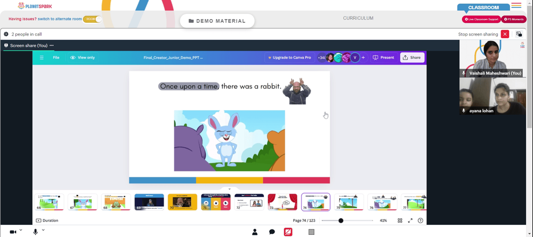
Task: Select slide 68 thumbnail
Action: (116, 202)
